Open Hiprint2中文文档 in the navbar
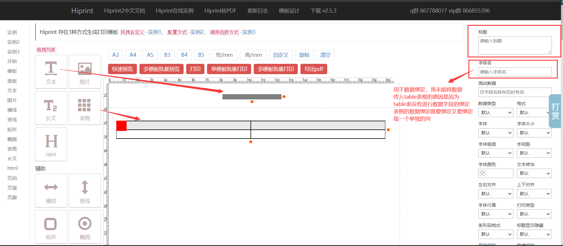The width and height of the screenshot is (563, 246). [125, 11]
